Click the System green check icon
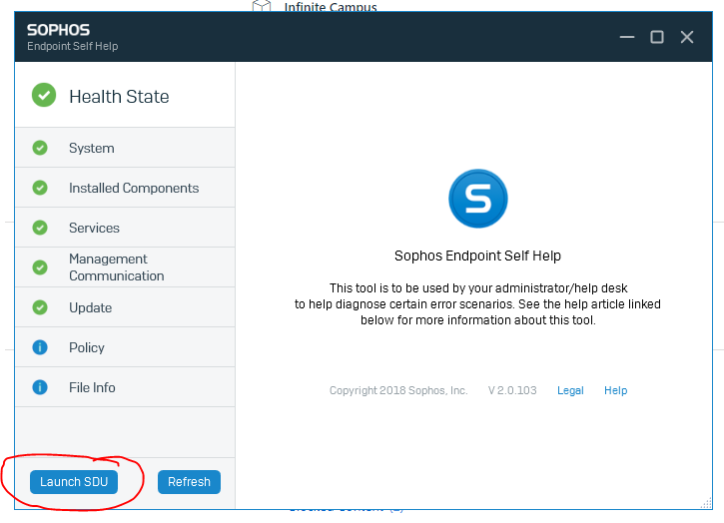 pyautogui.click(x=40, y=148)
